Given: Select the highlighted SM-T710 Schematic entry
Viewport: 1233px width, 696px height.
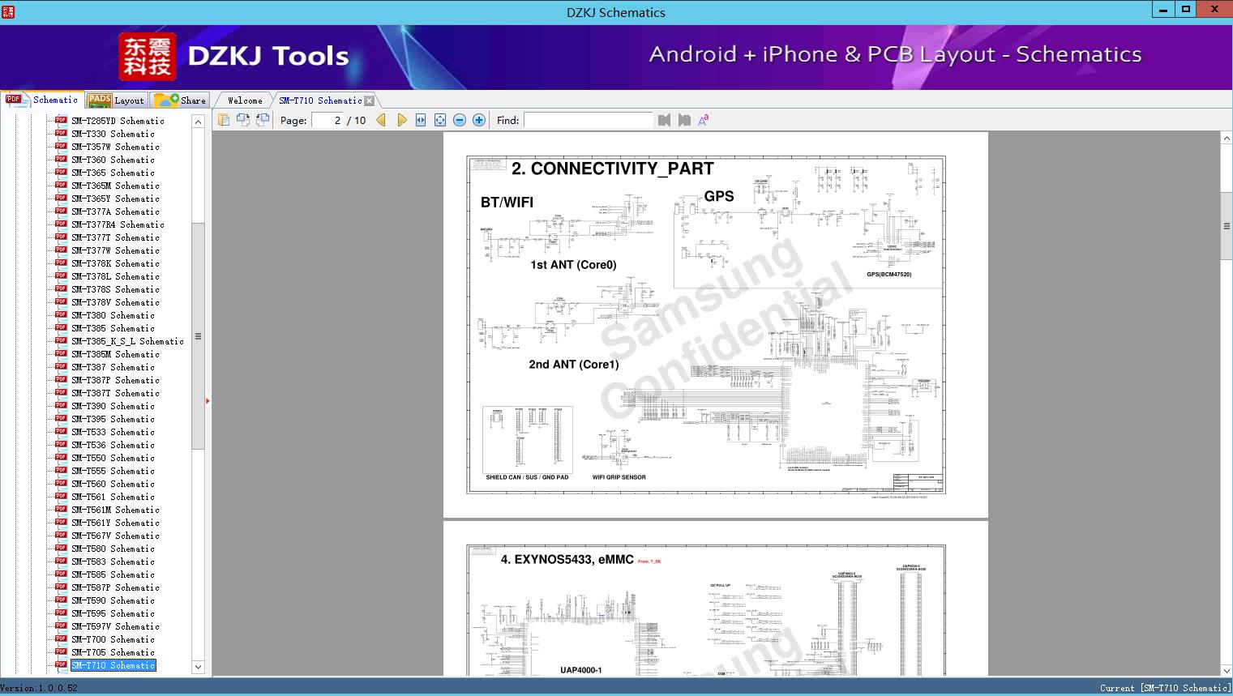Looking at the screenshot, I should click(x=113, y=665).
